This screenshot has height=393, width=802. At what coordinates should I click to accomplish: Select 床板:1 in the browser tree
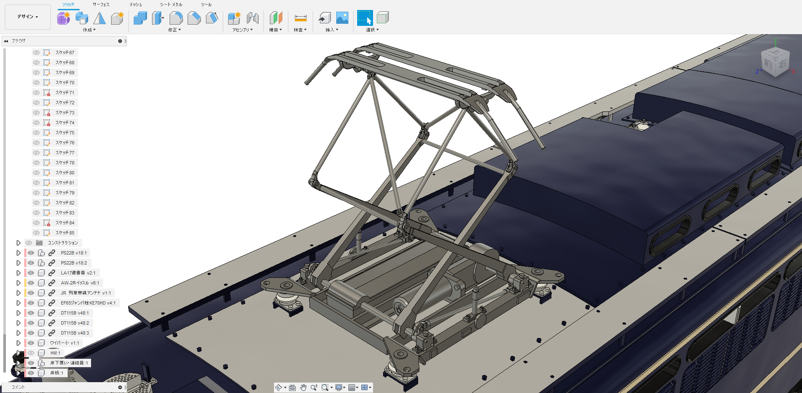pyautogui.click(x=57, y=373)
